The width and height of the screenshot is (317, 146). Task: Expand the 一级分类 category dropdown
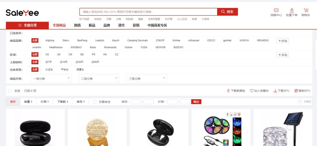pos(51,79)
